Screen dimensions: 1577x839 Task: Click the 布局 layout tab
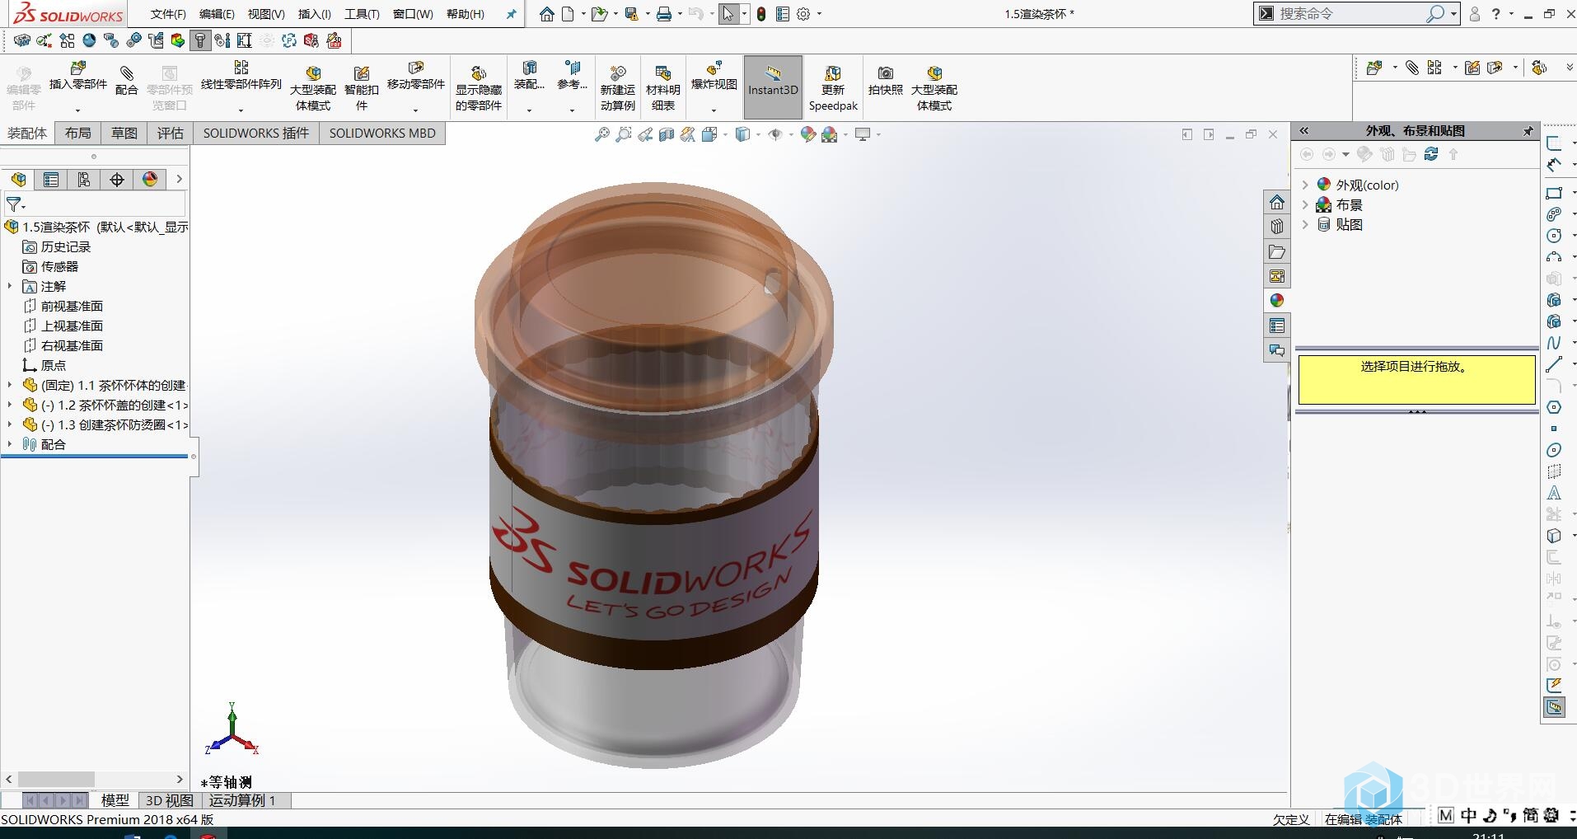pyautogui.click(x=78, y=134)
